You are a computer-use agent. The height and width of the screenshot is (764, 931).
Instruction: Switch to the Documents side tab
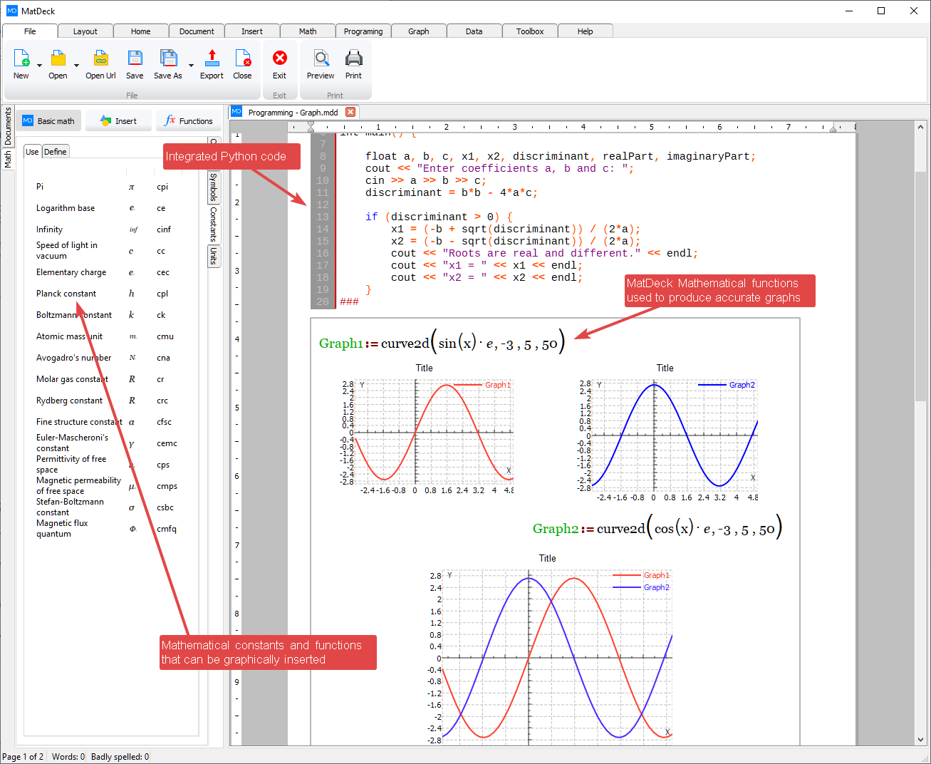tap(8, 126)
